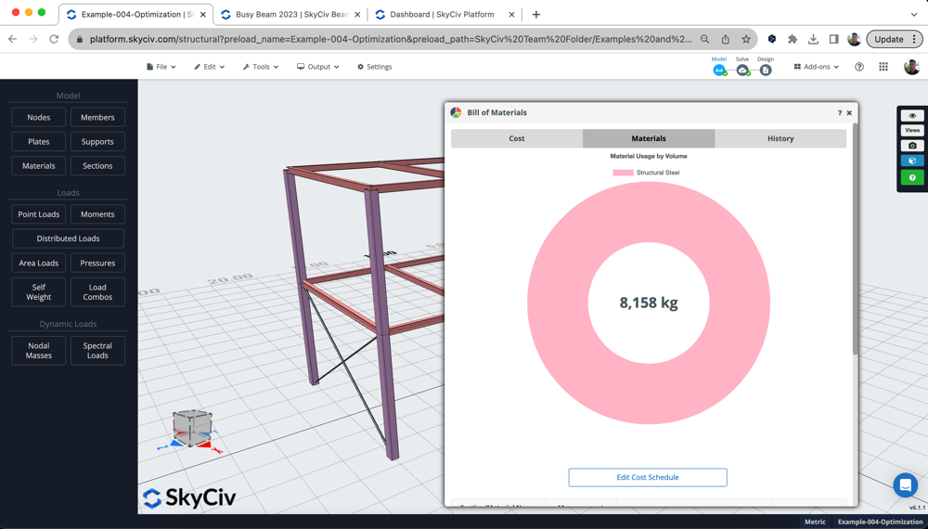Screen dimensions: 928x529
Task: Open the File menu dropdown
Action: (161, 67)
